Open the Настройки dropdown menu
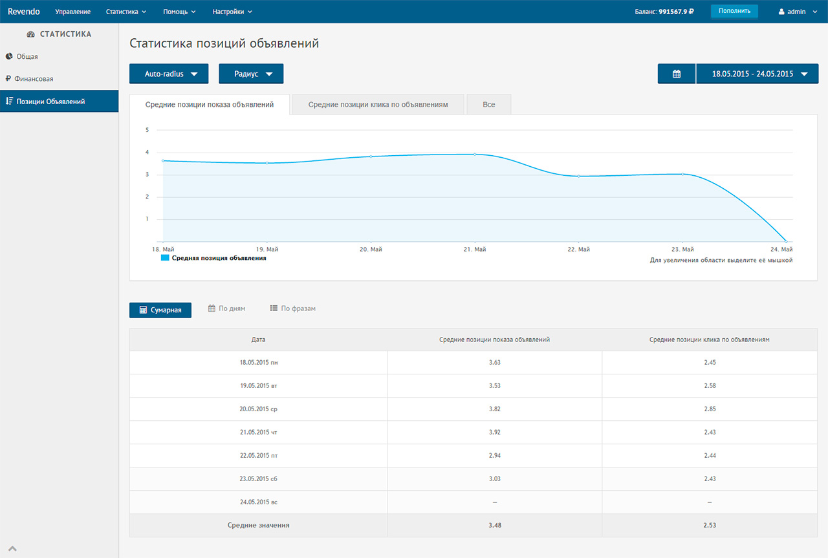This screenshot has width=828, height=558. 232,12
